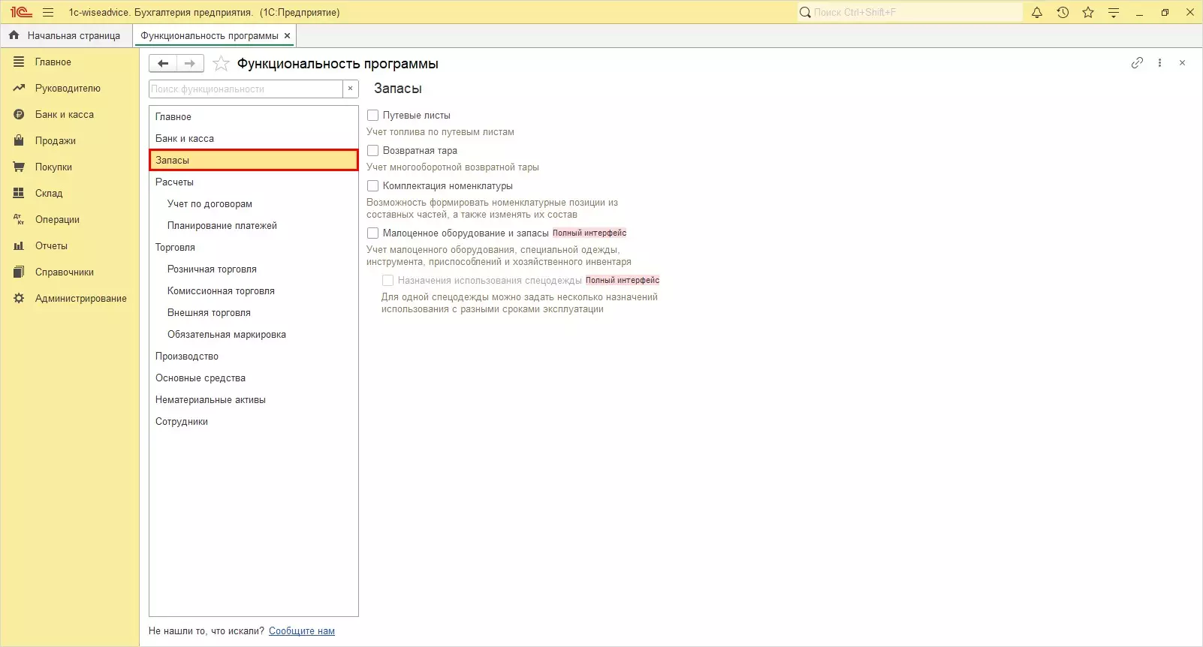Select Розничная торговля list item
The image size is (1203, 647).
coord(254,269)
